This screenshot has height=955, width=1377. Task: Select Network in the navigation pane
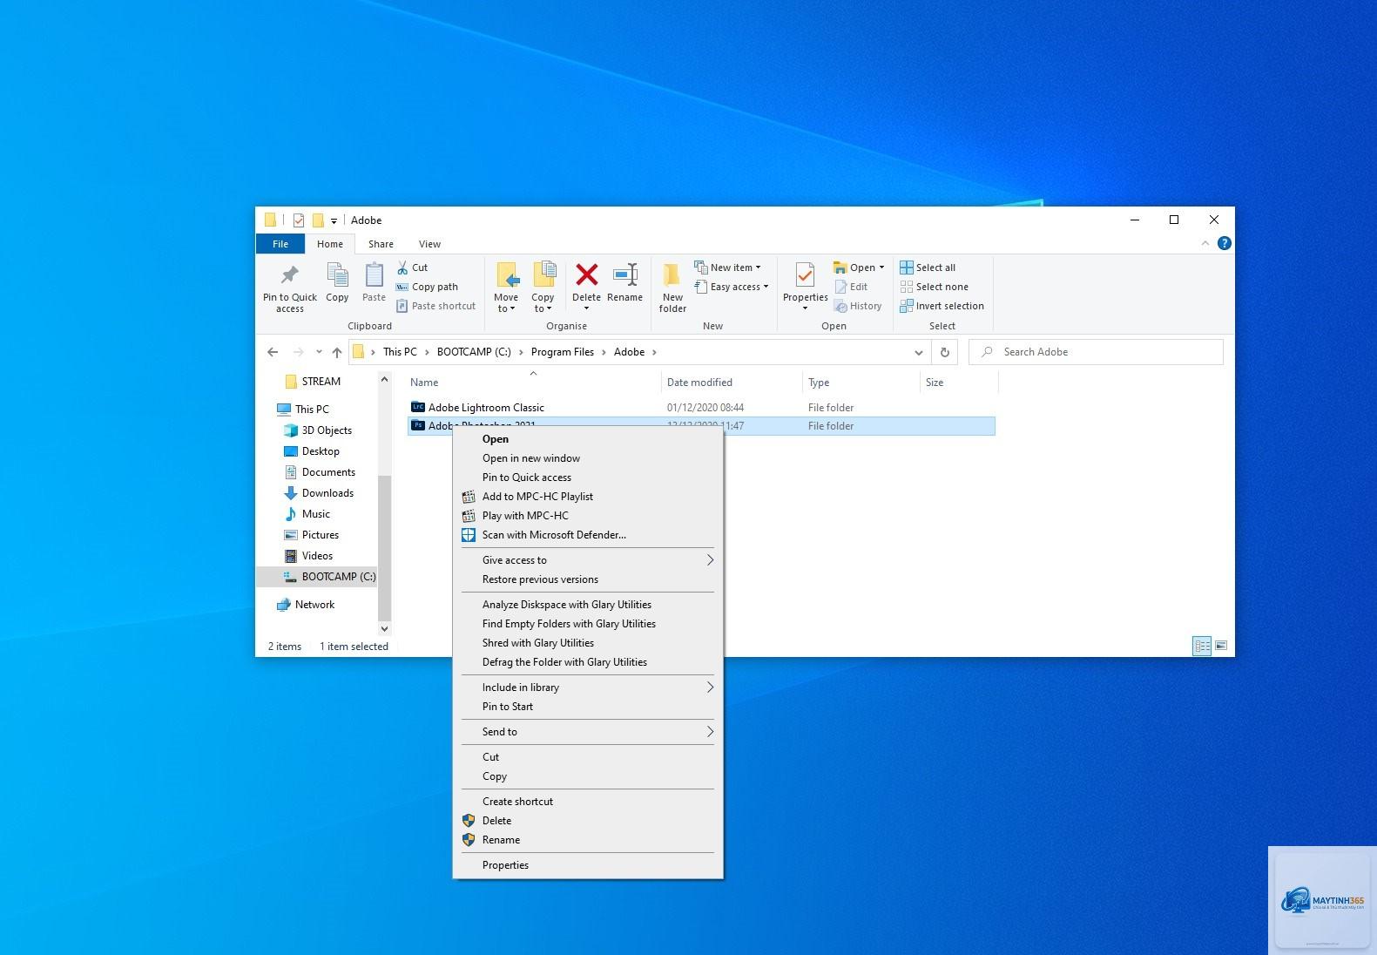click(314, 605)
